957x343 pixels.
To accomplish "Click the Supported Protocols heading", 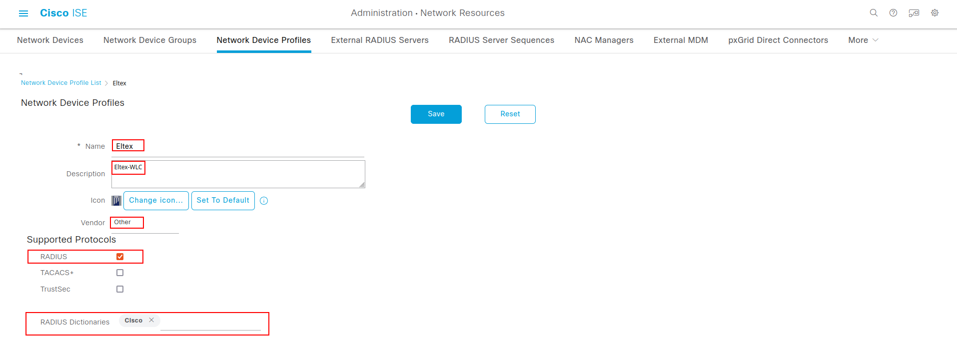I will [x=71, y=240].
